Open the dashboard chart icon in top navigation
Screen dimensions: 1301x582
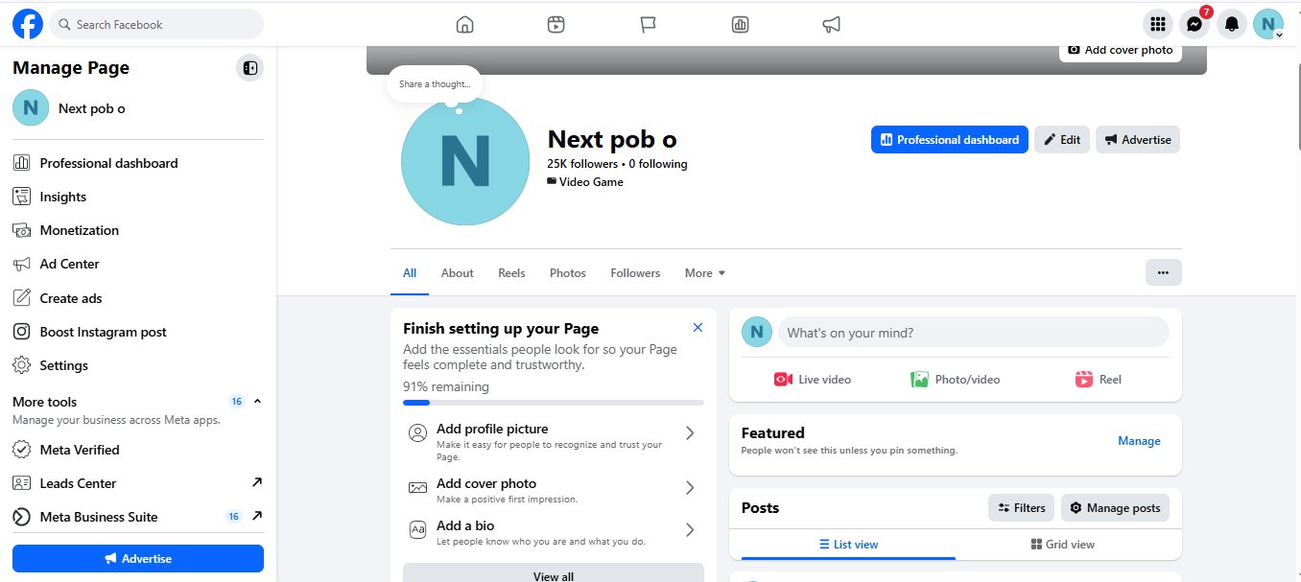pos(740,25)
